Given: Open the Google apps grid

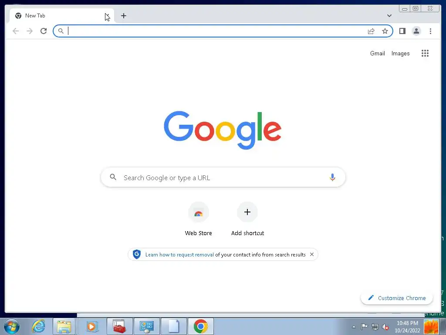Looking at the screenshot, I should (x=425, y=53).
